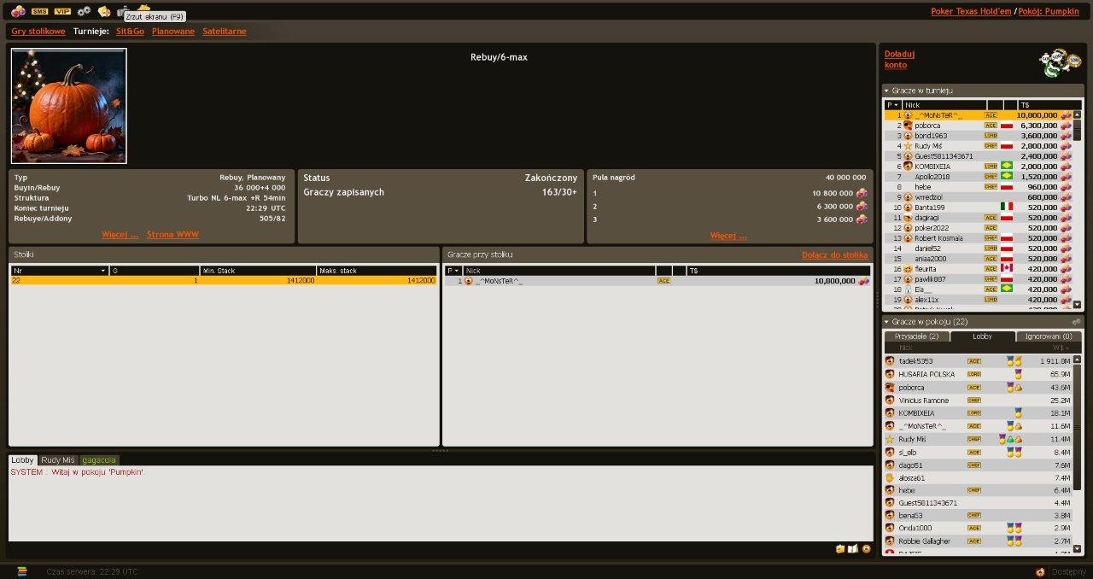The image size is (1093, 579).
Task: Collapse the Gracze w pokoju panel
Action: pyautogui.click(x=886, y=322)
